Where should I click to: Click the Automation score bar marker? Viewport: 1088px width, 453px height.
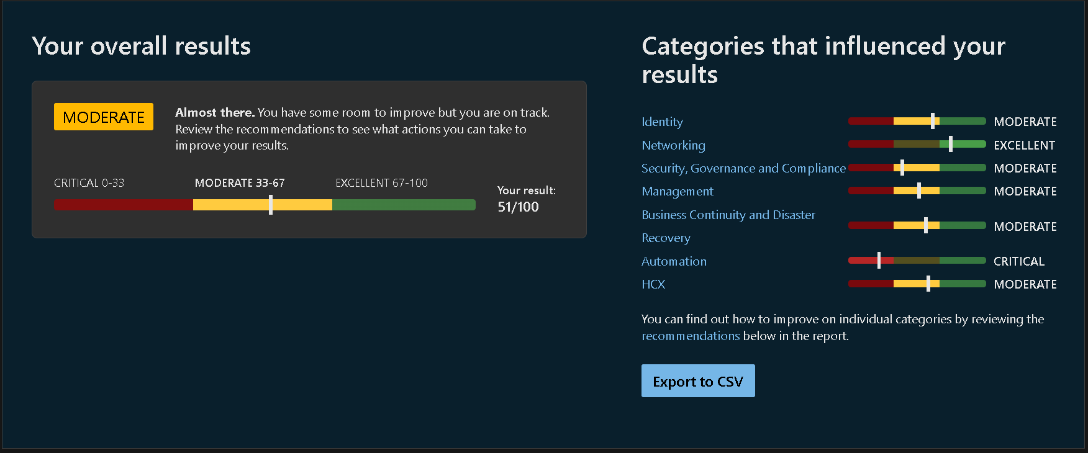pos(879,260)
